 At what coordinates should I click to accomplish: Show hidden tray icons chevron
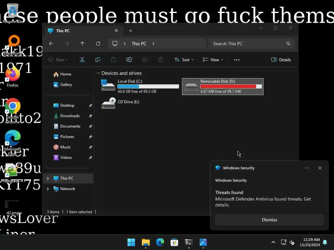[273, 242]
